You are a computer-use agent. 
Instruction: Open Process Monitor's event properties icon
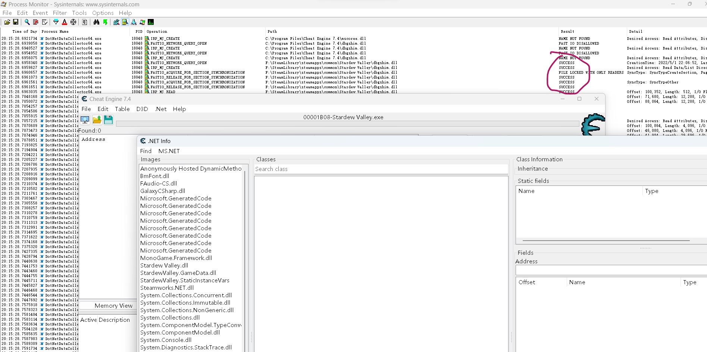[85, 22]
